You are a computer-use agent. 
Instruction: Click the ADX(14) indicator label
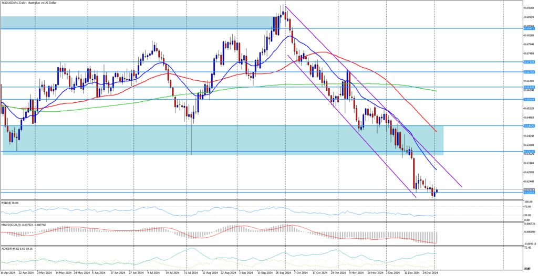(16, 248)
